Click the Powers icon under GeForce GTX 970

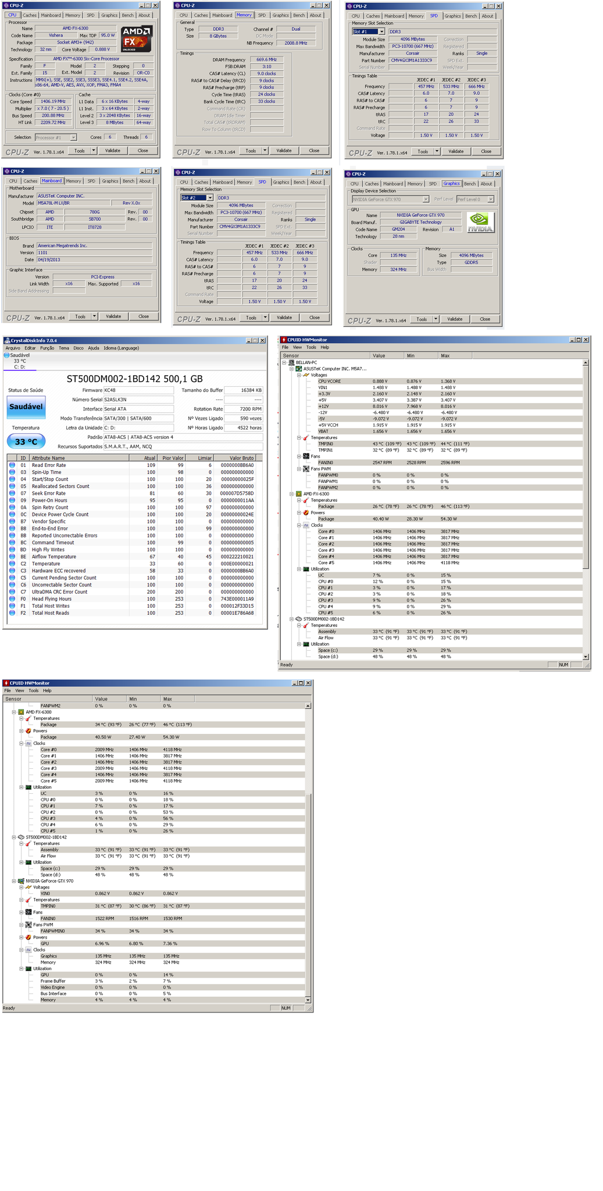28,937
